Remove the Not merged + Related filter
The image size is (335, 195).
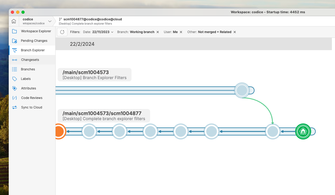234,32
